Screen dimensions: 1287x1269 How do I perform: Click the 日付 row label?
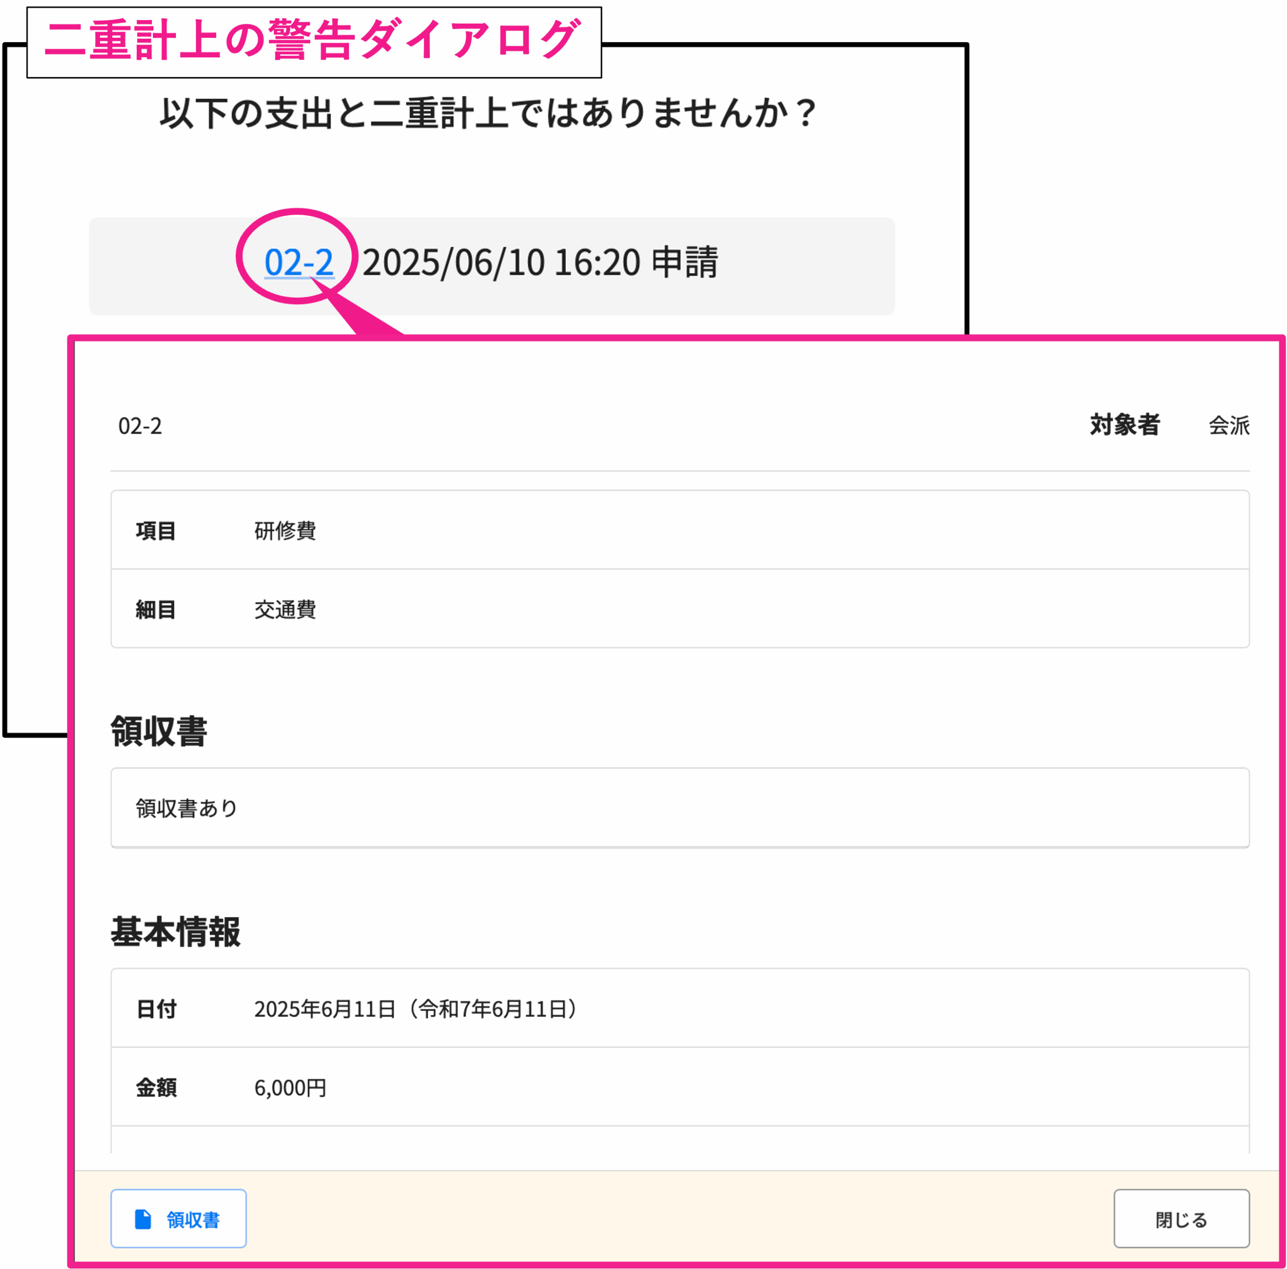[156, 1009]
